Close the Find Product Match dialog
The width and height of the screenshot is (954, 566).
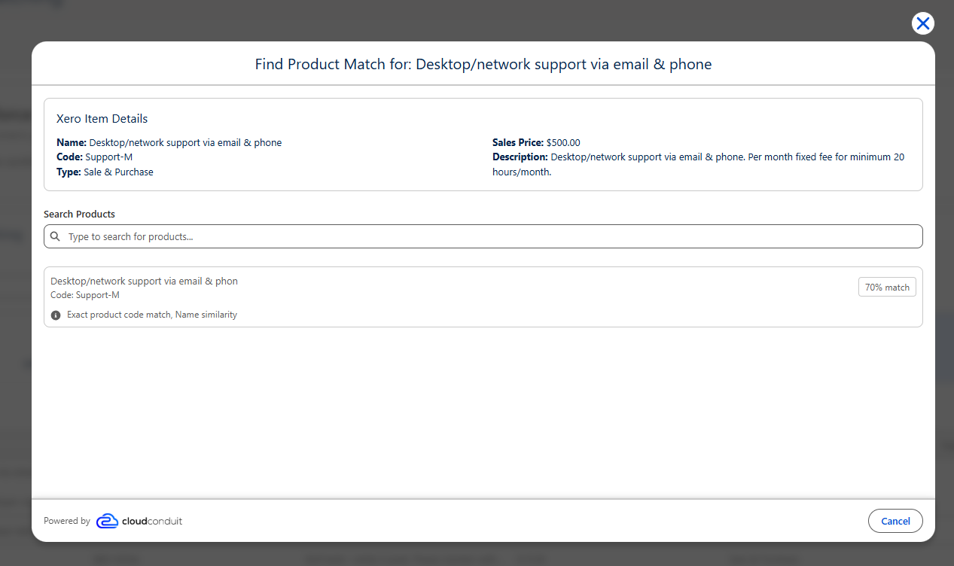click(x=922, y=23)
